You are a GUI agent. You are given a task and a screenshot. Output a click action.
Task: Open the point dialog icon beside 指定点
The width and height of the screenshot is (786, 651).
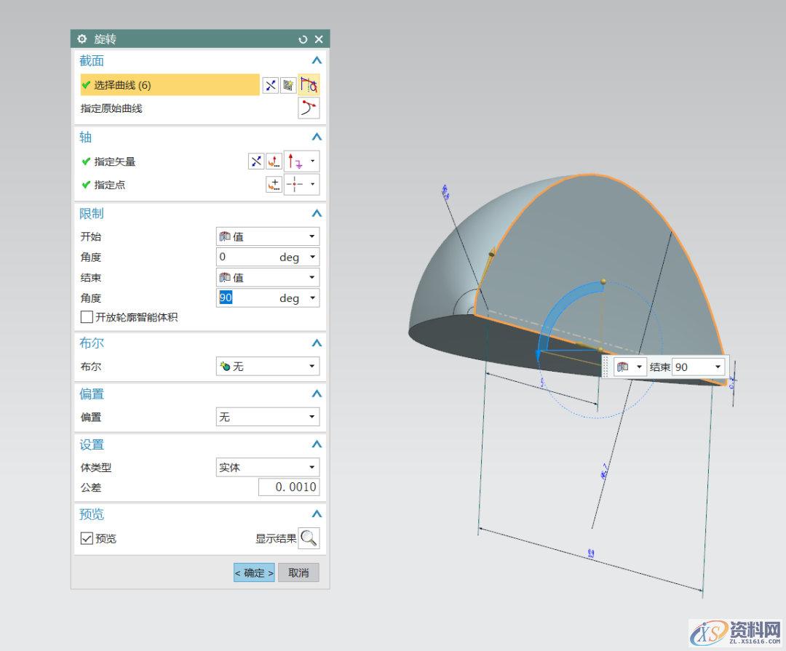[x=274, y=185]
